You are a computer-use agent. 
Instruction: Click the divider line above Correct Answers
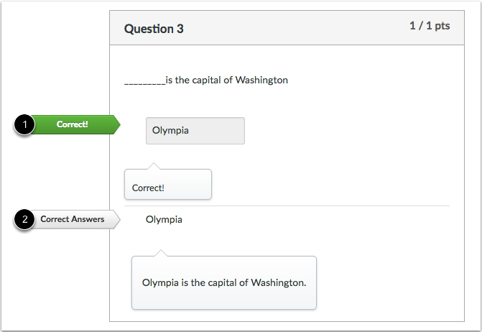click(x=287, y=206)
